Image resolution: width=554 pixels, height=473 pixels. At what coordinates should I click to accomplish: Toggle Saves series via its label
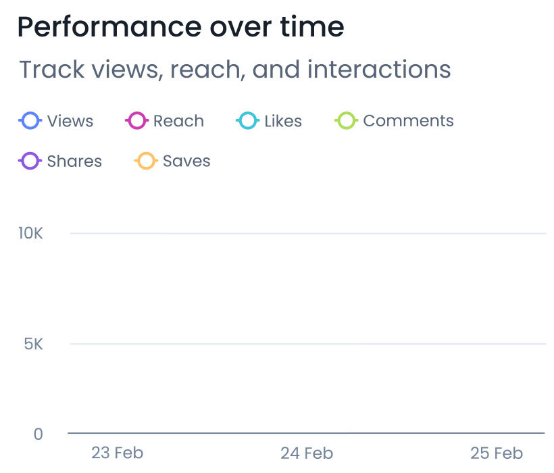(x=186, y=161)
